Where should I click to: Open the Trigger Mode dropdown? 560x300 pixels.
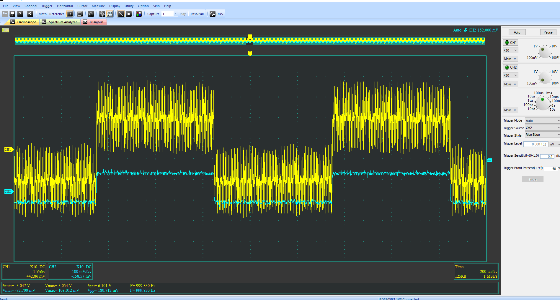[x=542, y=121]
